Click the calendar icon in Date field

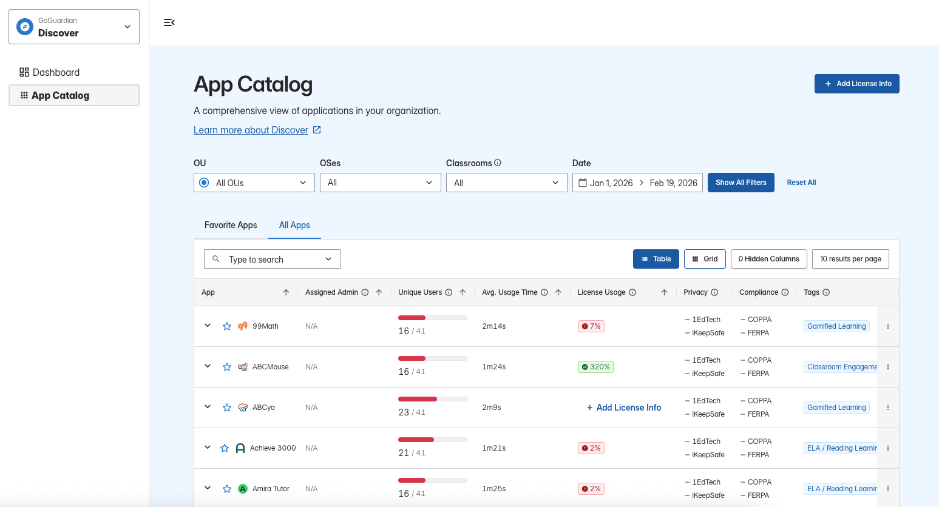tap(583, 183)
